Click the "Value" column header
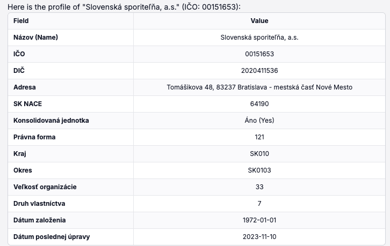This screenshot has width=390, height=246. pos(259,21)
